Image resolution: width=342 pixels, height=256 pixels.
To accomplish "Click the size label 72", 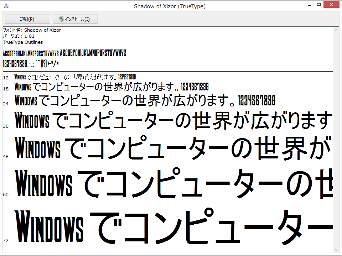I will coord(6,241).
